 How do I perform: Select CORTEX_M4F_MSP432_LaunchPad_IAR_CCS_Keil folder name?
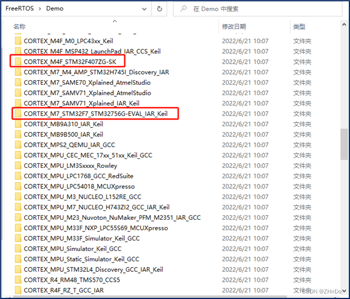point(92,51)
